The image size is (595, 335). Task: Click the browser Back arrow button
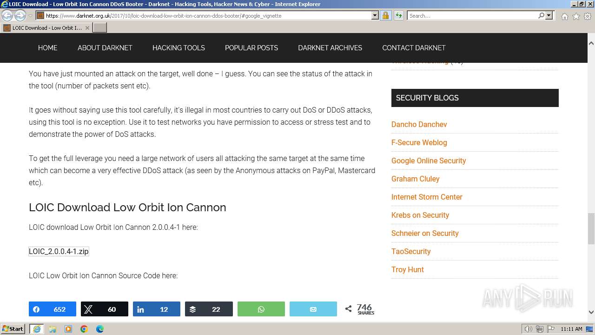click(7, 15)
